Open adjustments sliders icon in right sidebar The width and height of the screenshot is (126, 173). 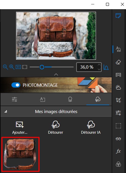118,113
